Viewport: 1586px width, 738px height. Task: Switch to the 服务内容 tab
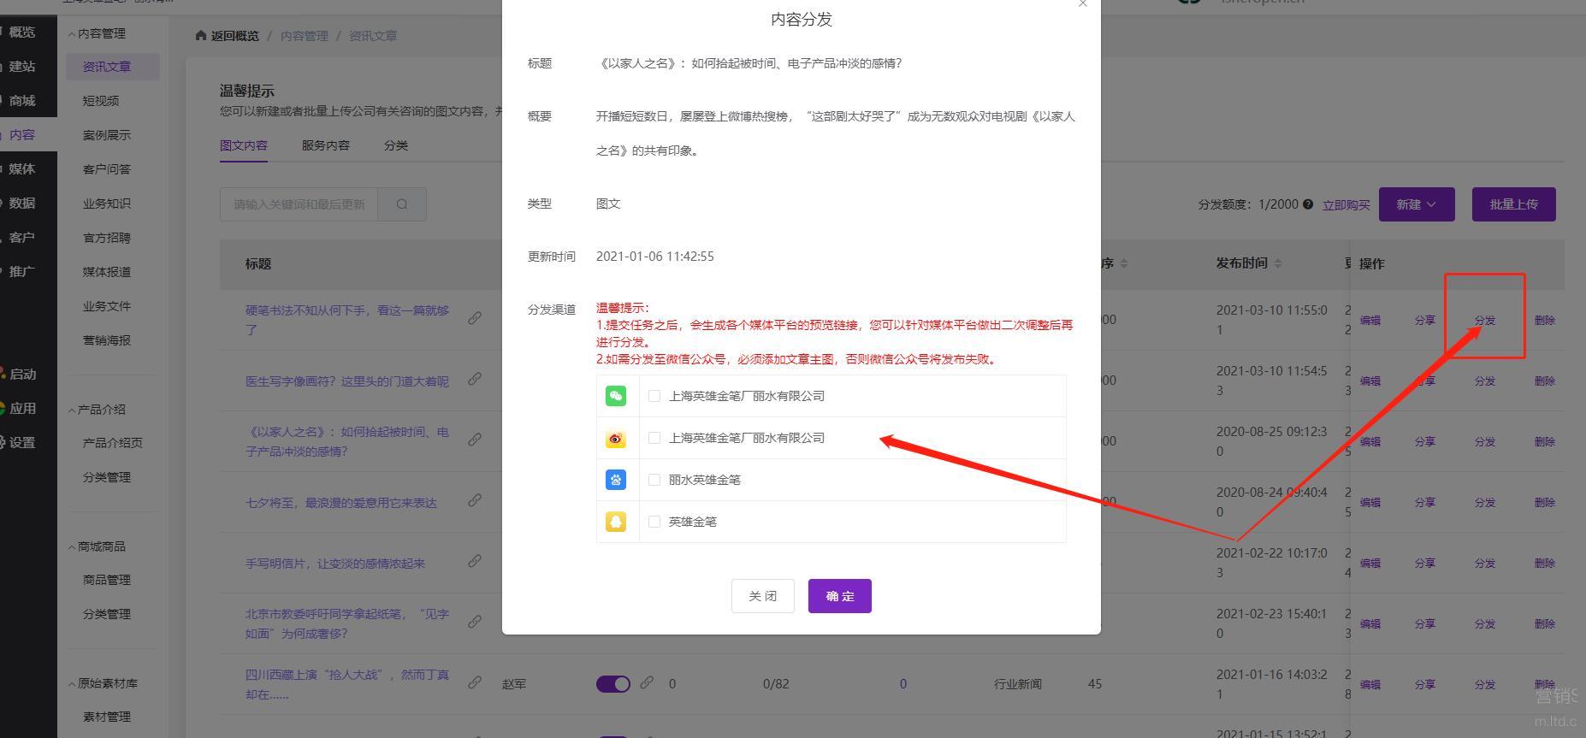(325, 145)
